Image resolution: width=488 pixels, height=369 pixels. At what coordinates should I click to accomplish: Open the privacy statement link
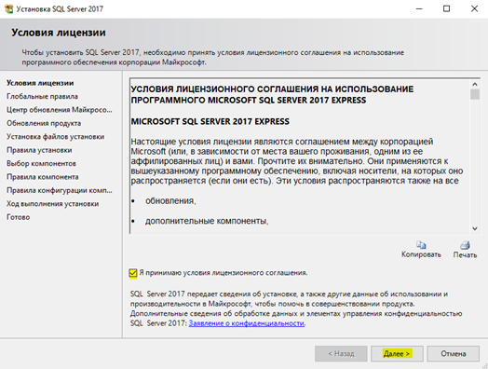coord(246,323)
